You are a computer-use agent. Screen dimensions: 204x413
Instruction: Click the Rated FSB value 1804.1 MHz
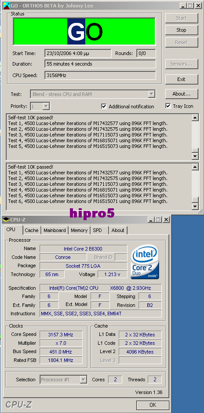[61, 360]
